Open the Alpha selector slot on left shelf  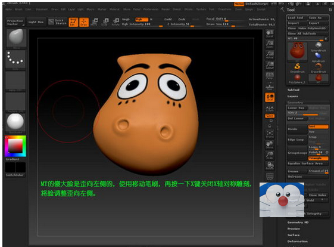(x=15, y=81)
